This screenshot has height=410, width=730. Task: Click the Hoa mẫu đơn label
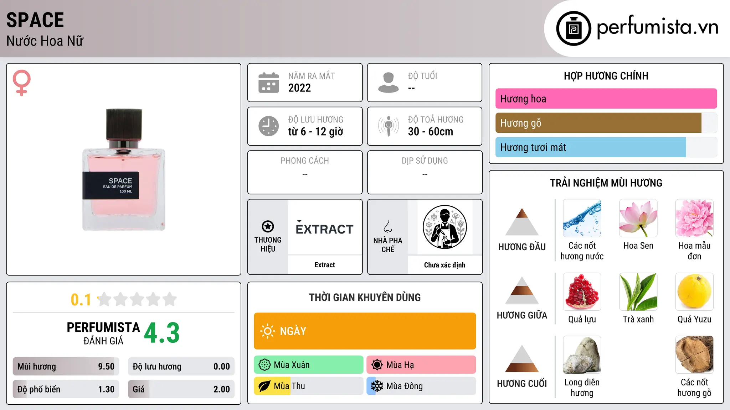tap(694, 251)
